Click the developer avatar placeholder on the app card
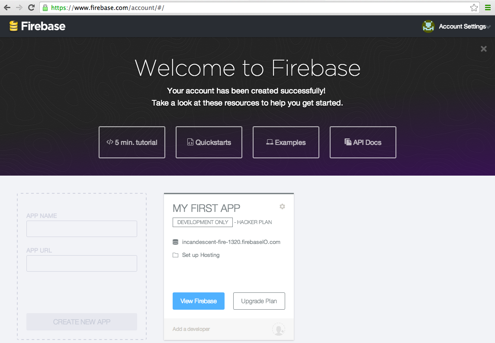495x343 pixels. pos(278,329)
